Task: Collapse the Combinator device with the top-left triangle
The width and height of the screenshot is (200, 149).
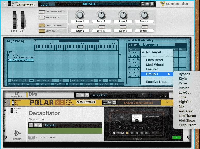Action: click(5, 4)
